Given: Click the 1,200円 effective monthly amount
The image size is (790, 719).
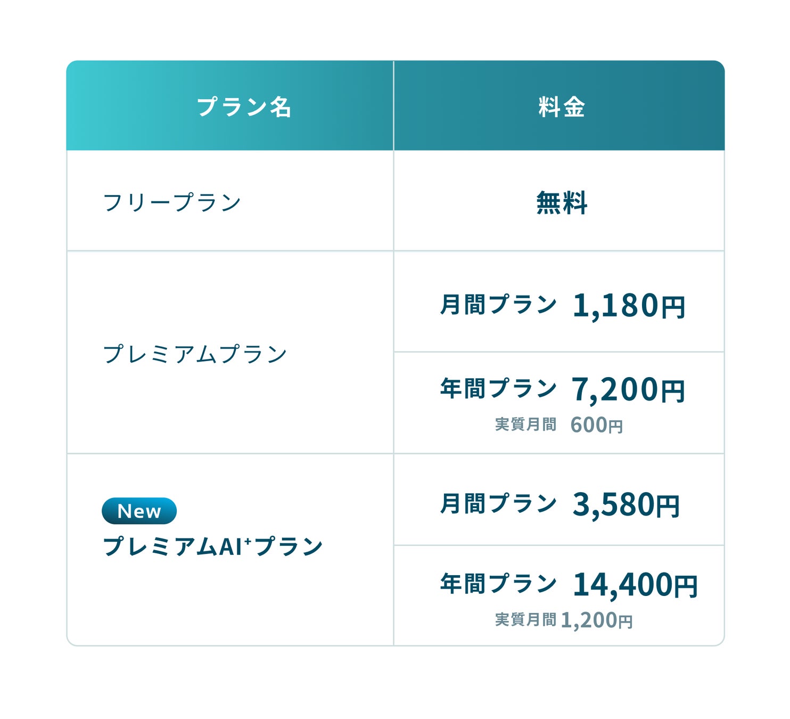Looking at the screenshot, I should (597, 620).
